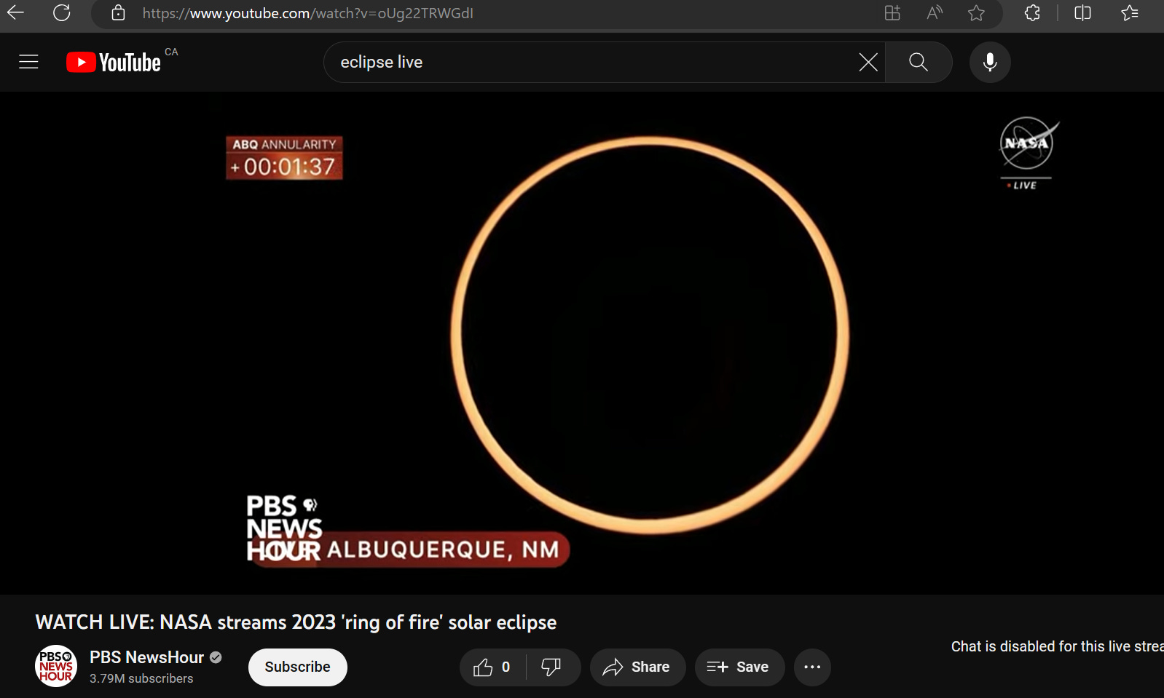Save the video to a playlist

(x=739, y=667)
